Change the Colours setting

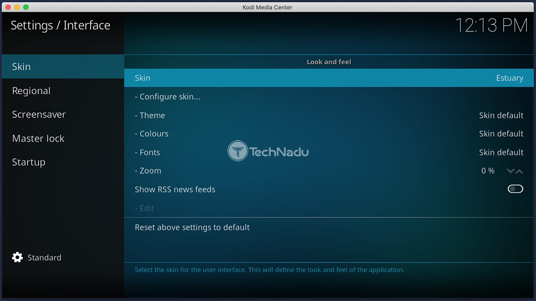(x=329, y=134)
